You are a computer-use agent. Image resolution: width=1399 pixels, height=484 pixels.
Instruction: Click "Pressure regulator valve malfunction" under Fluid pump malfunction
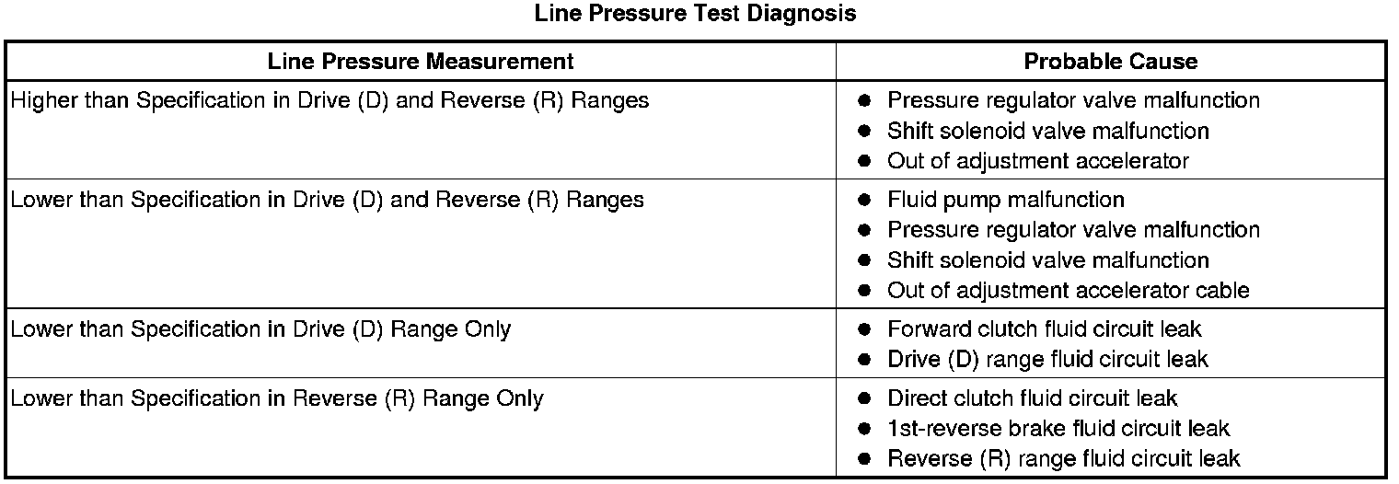coord(1073,230)
